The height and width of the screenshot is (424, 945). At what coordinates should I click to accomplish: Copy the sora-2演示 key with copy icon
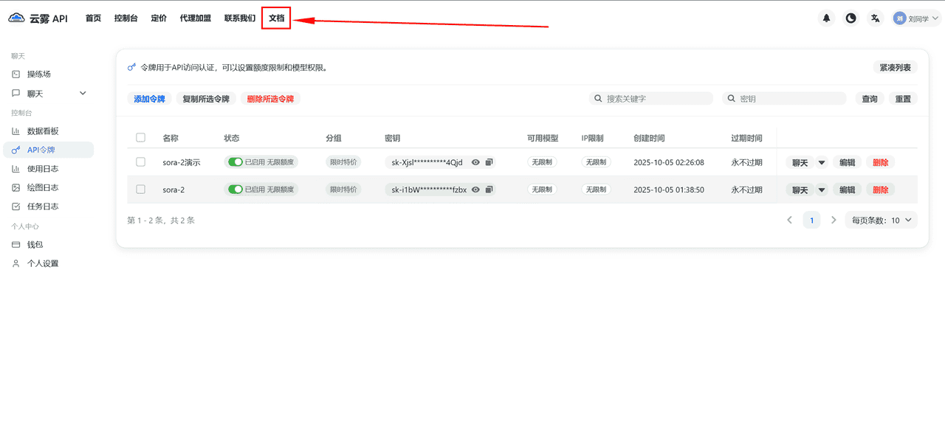click(489, 162)
